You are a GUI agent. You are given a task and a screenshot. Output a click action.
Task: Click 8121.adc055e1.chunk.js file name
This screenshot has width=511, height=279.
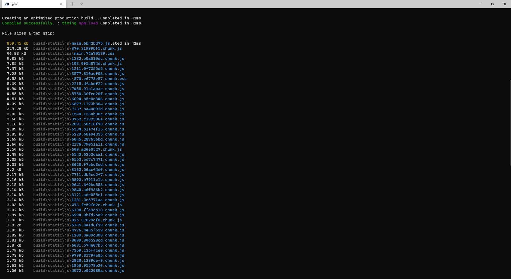[98, 195]
